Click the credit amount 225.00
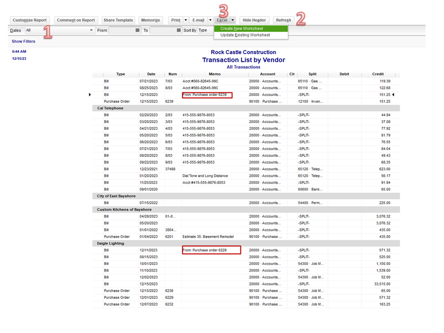Viewport: 444px width, 333px height. [384, 203]
